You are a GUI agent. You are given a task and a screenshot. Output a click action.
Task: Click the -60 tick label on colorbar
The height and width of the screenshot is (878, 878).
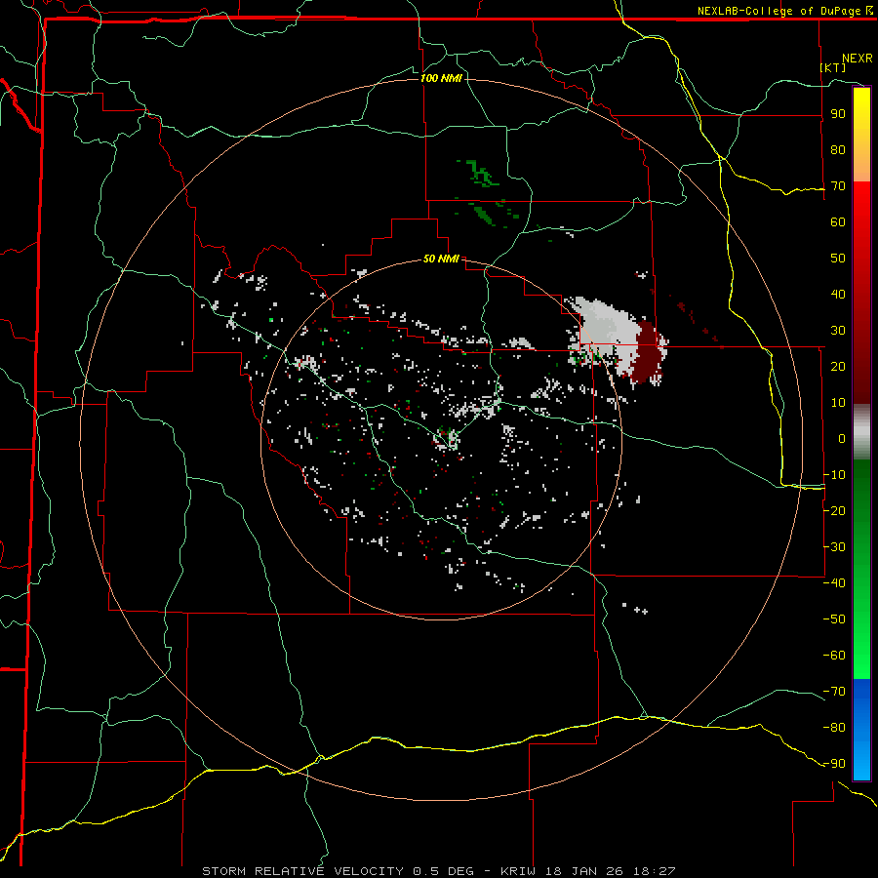tap(834, 656)
